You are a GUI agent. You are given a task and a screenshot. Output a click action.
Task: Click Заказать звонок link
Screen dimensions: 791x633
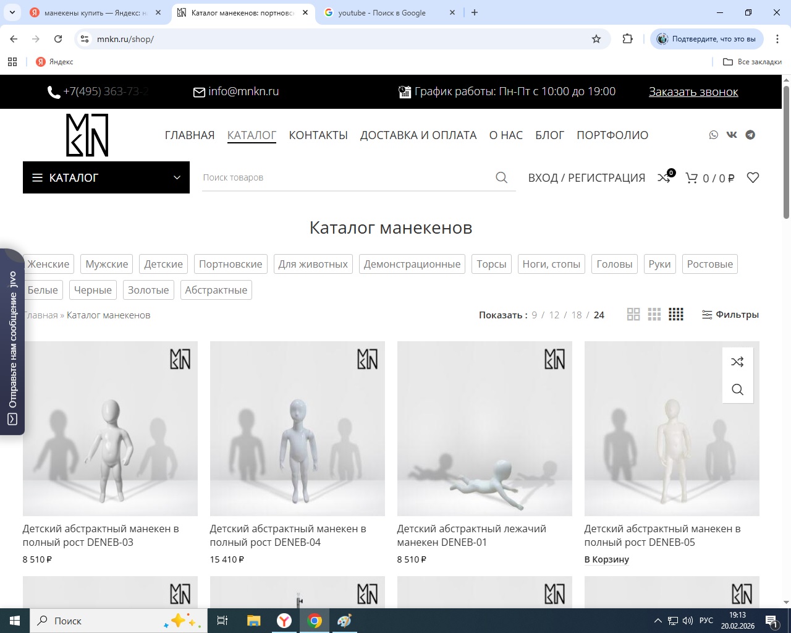[x=693, y=91]
